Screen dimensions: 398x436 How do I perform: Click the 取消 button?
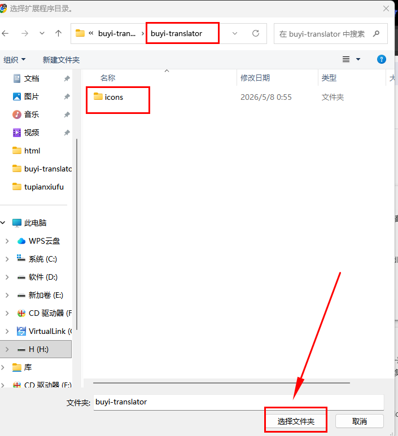pos(359,421)
